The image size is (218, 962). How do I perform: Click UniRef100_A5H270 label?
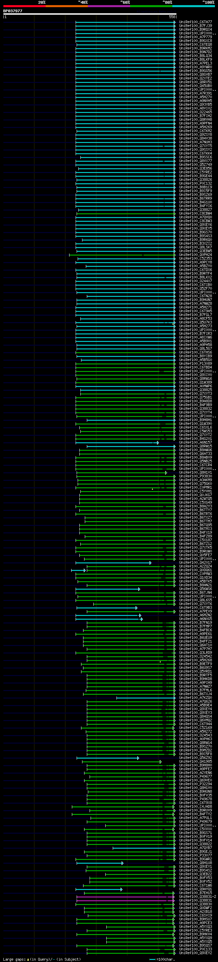pyautogui.click(x=195, y=97)
